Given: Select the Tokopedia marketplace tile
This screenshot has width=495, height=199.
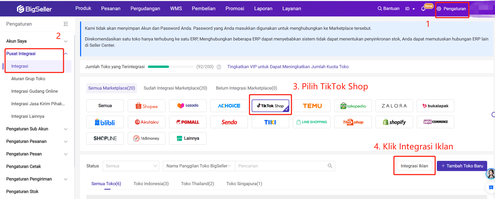Looking at the screenshot, I should pyautogui.click(x=353, y=106).
